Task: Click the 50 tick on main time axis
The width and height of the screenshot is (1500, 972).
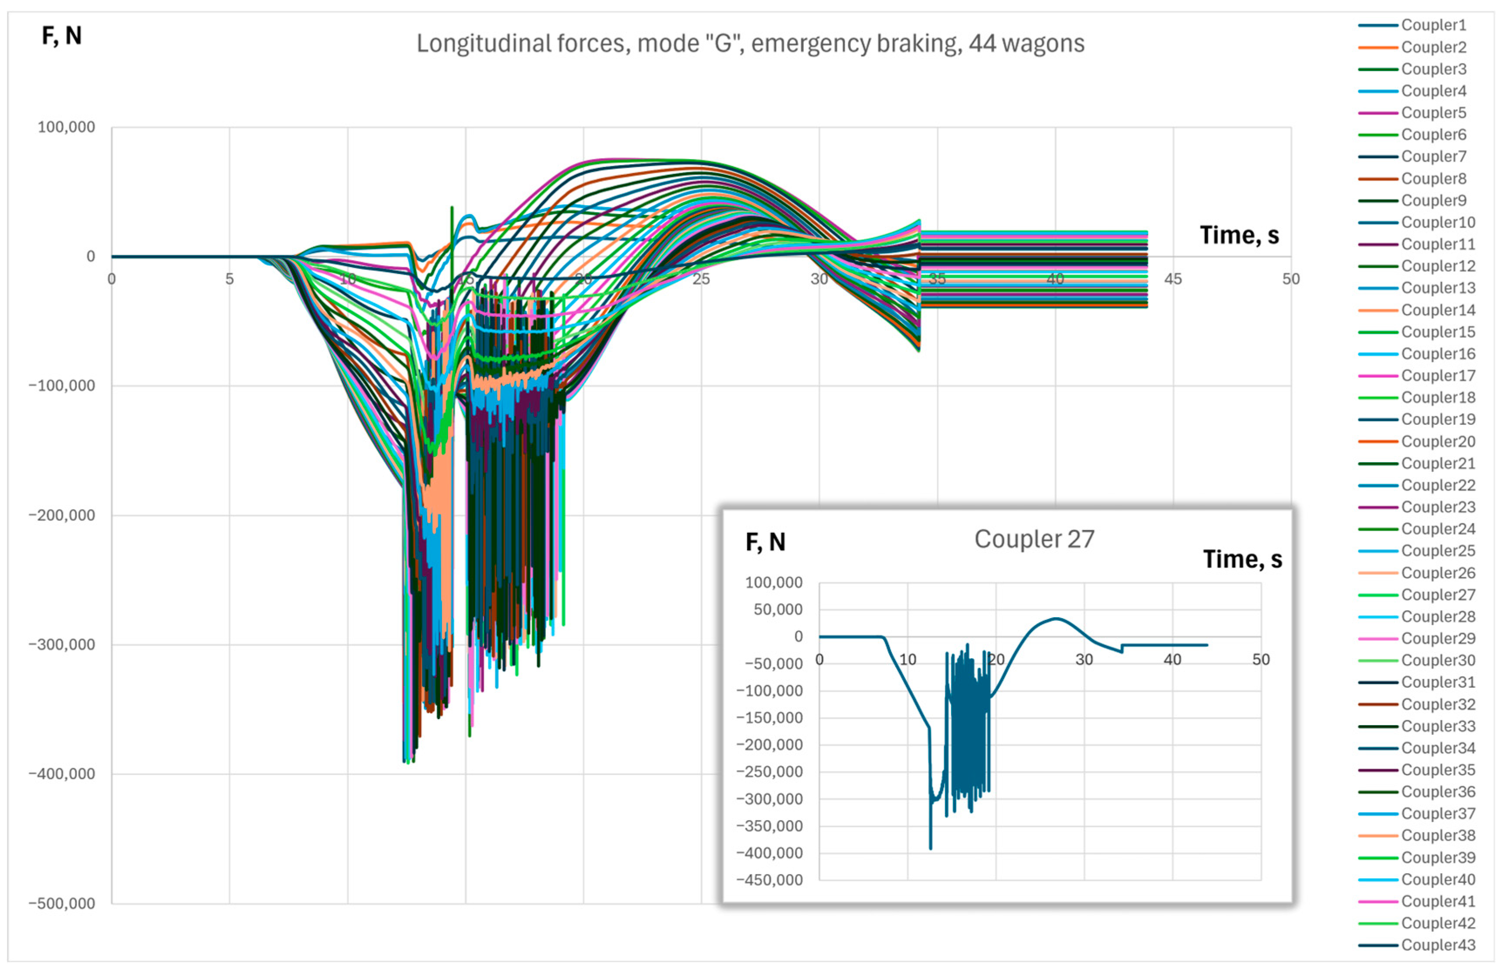Action: (x=1291, y=279)
